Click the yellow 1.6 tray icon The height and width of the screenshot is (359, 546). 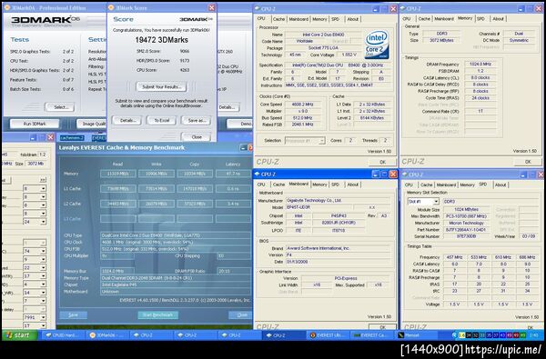coord(461,335)
